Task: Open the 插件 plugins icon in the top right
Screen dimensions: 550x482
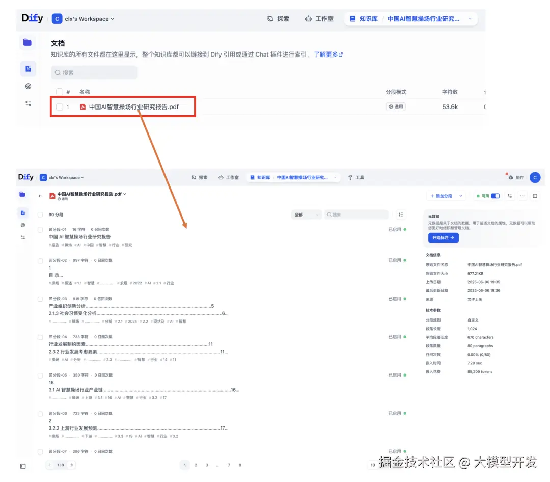Action: tap(511, 177)
